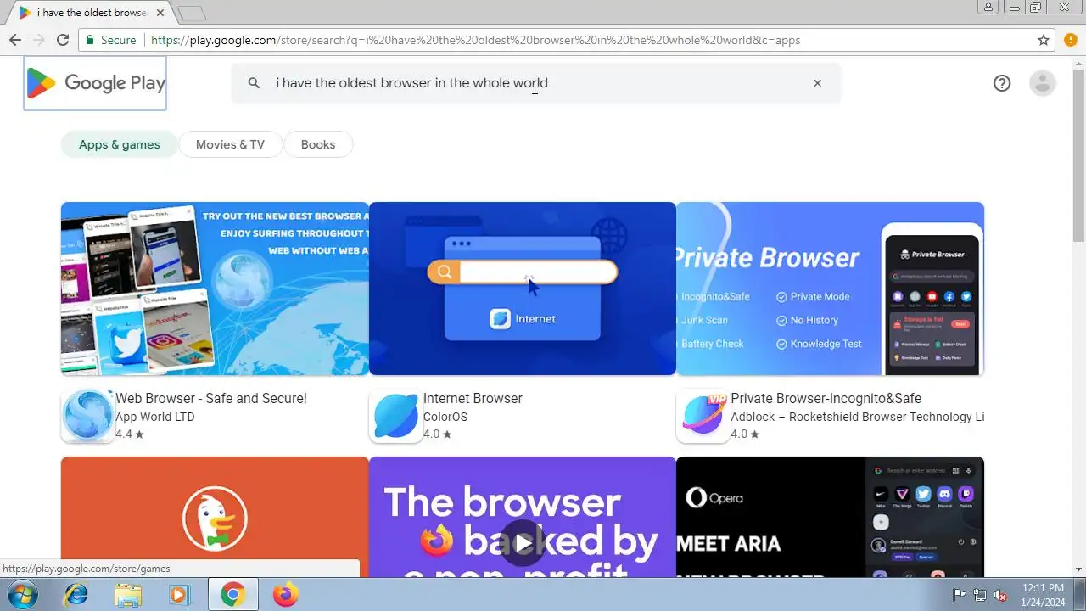Close the current browser tab
The width and height of the screenshot is (1086, 611).
160,13
